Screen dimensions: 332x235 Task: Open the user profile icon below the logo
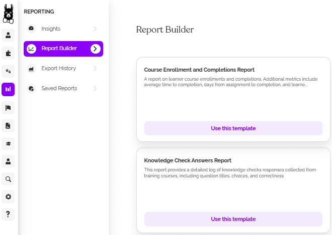coord(8,35)
